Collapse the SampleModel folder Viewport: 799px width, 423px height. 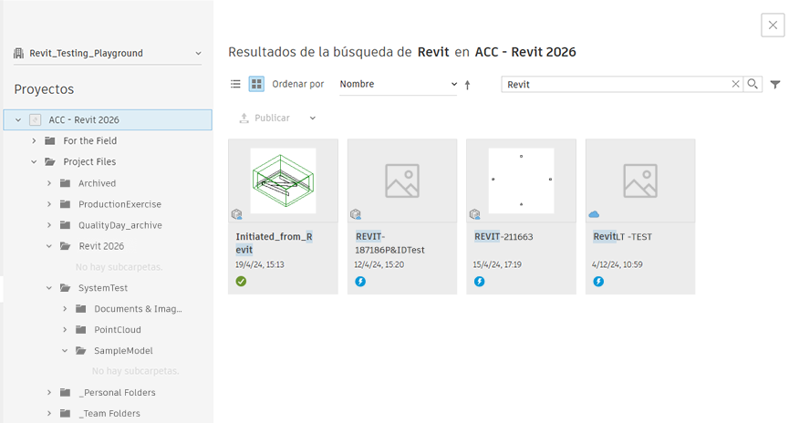[x=65, y=351]
